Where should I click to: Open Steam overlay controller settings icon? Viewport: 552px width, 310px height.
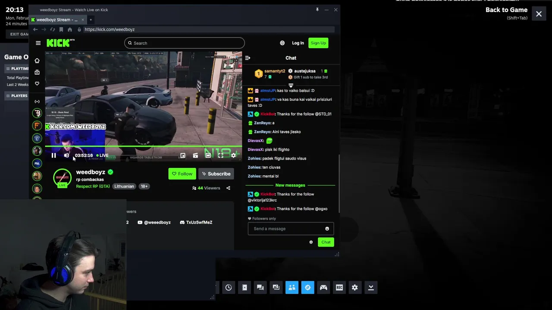point(323,288)
